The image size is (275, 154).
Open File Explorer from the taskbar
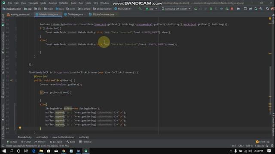pos(41,151)
